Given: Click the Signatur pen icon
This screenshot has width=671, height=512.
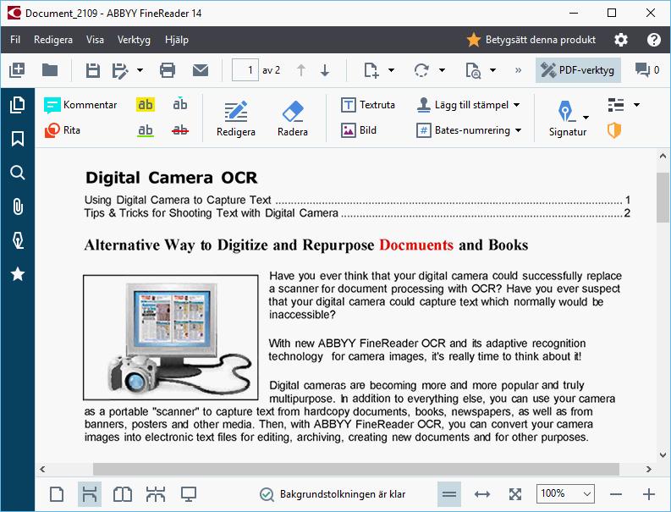Looking at the screenshot, I should coord(566,111).
